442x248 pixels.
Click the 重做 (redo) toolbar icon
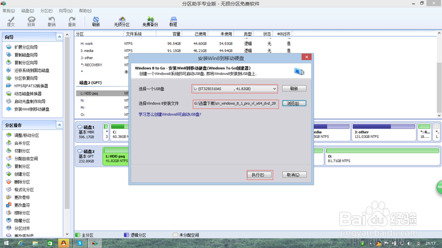[72, 21]
